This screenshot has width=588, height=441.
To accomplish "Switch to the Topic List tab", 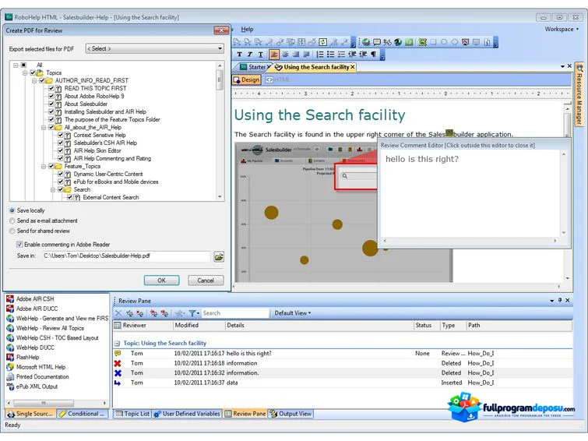I will point(132,414).
